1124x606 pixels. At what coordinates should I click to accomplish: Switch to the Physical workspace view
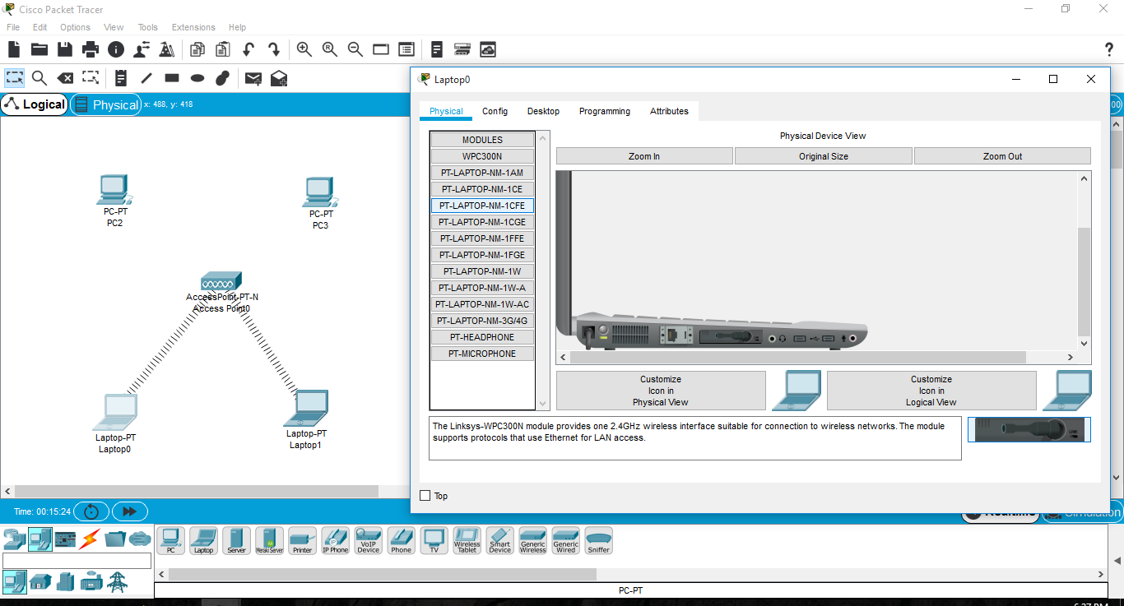(x=106, y=104)
